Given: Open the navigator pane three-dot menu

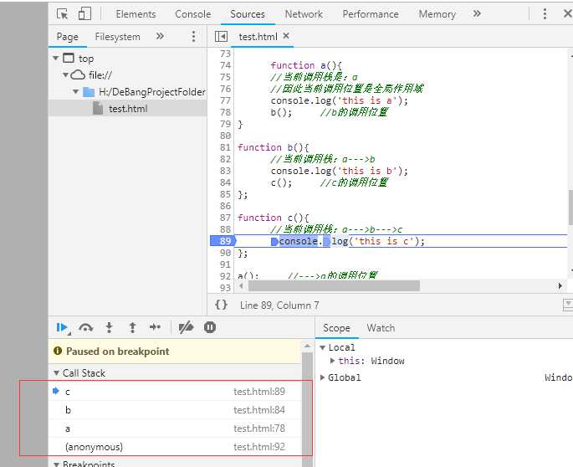Looking at the screenshot, I should (193, 36).
